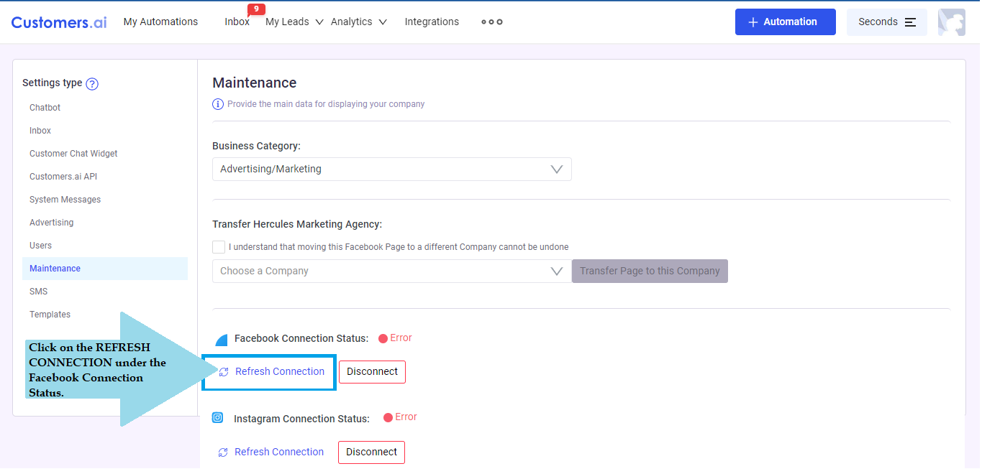
Task: Open the Inbox page
Action: (x=237, y=22)
